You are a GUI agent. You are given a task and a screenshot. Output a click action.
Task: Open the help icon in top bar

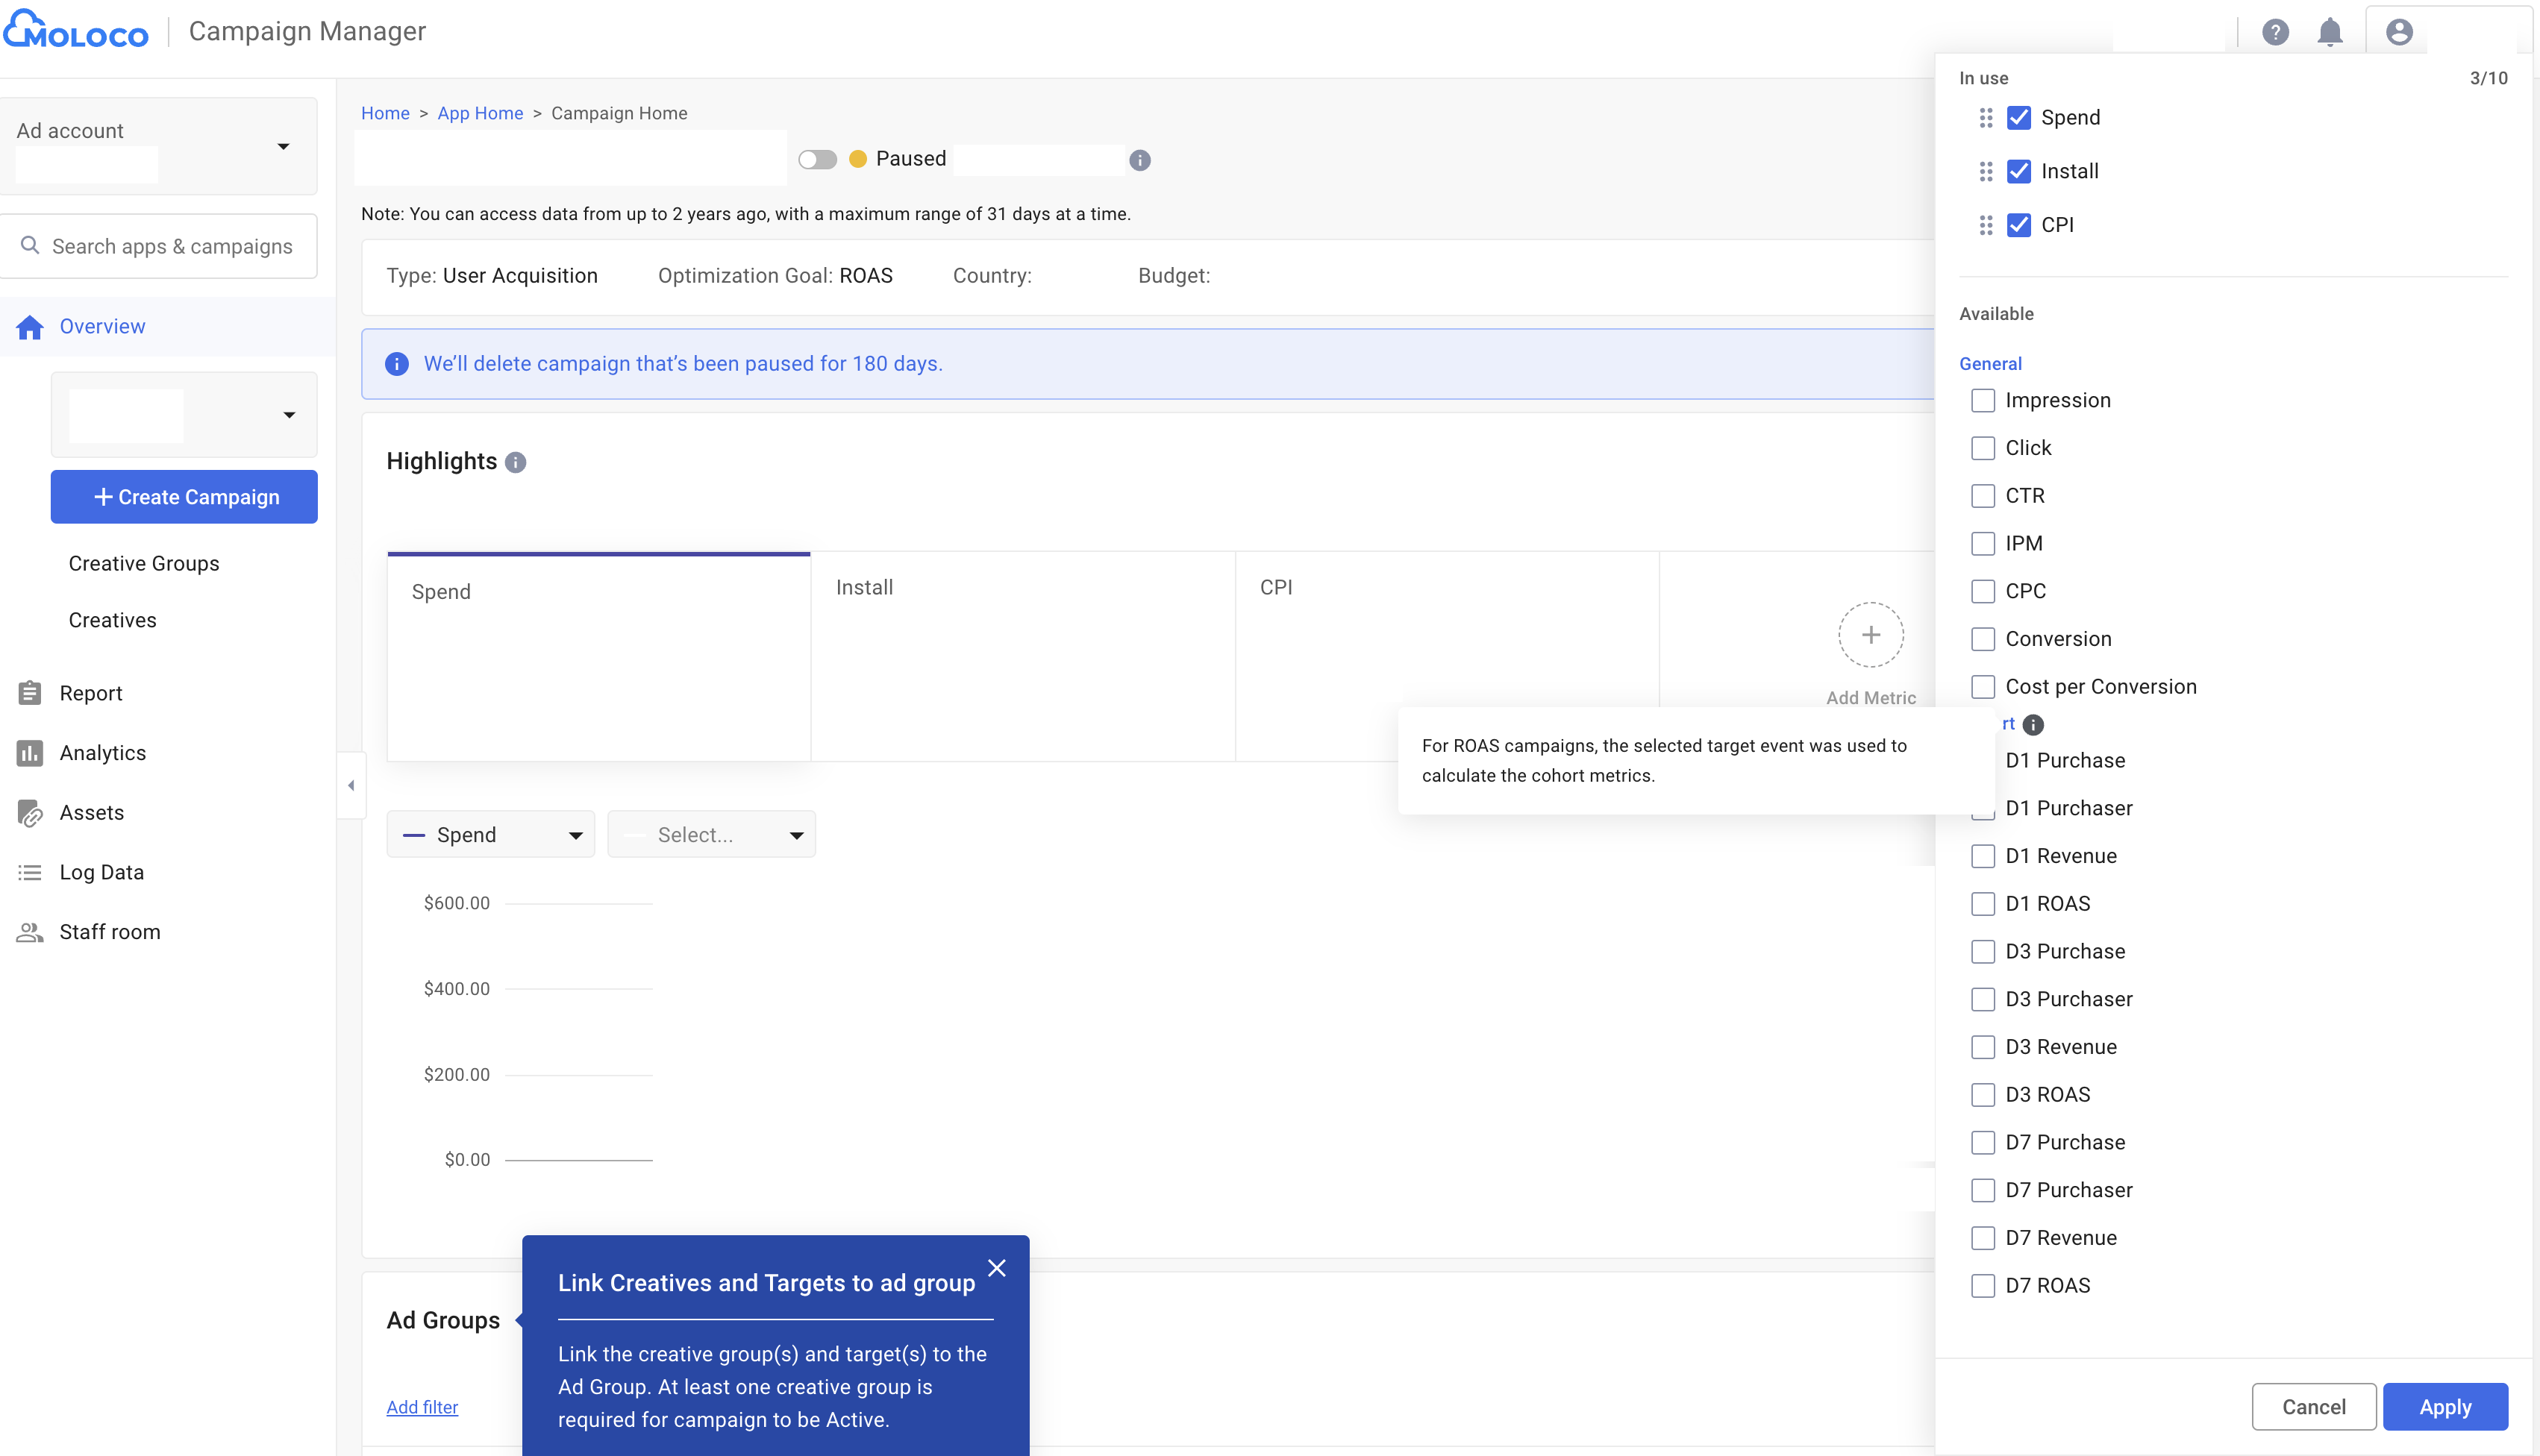click(x=2275, y=31)
